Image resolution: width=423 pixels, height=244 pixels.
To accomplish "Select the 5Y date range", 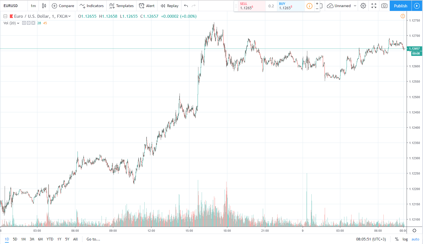I will tap(67, 239).
